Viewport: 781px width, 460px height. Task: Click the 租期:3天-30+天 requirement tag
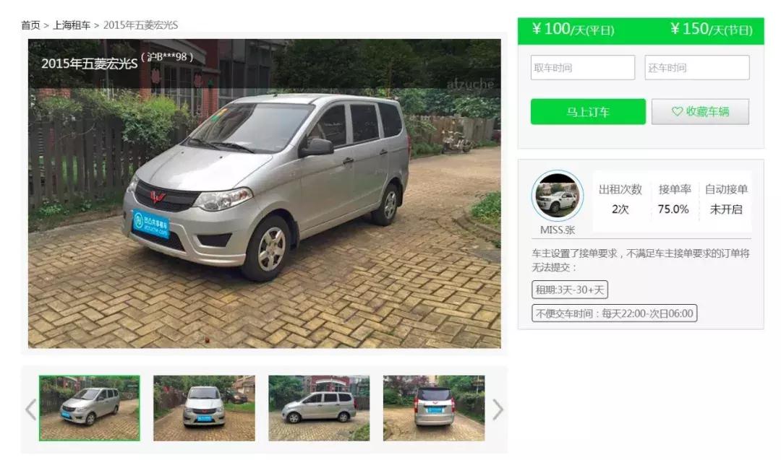click(x=570, y=290)
